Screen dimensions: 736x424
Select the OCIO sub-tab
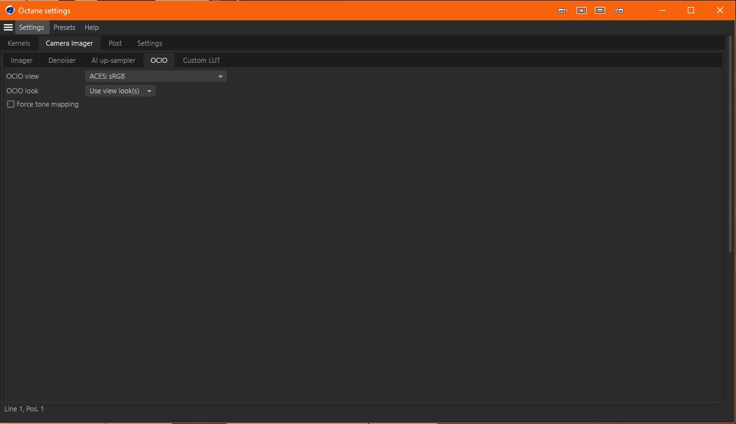tap(159, 60)
